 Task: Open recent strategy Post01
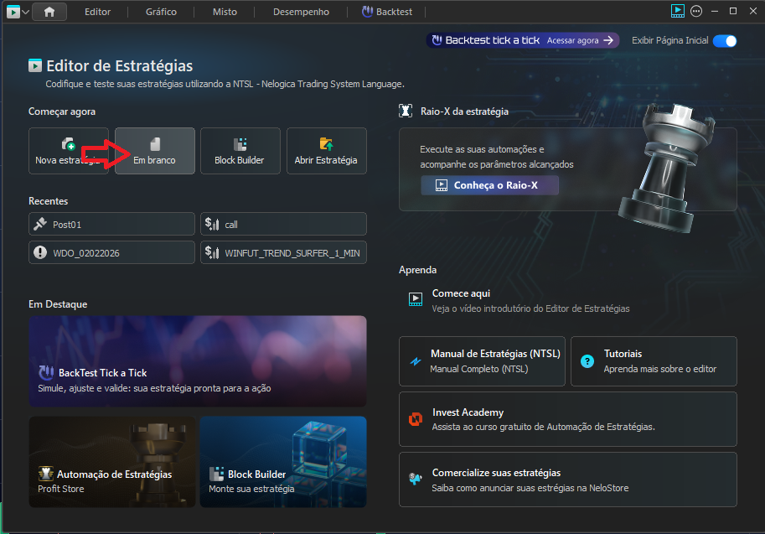click(x=112, y=225)
